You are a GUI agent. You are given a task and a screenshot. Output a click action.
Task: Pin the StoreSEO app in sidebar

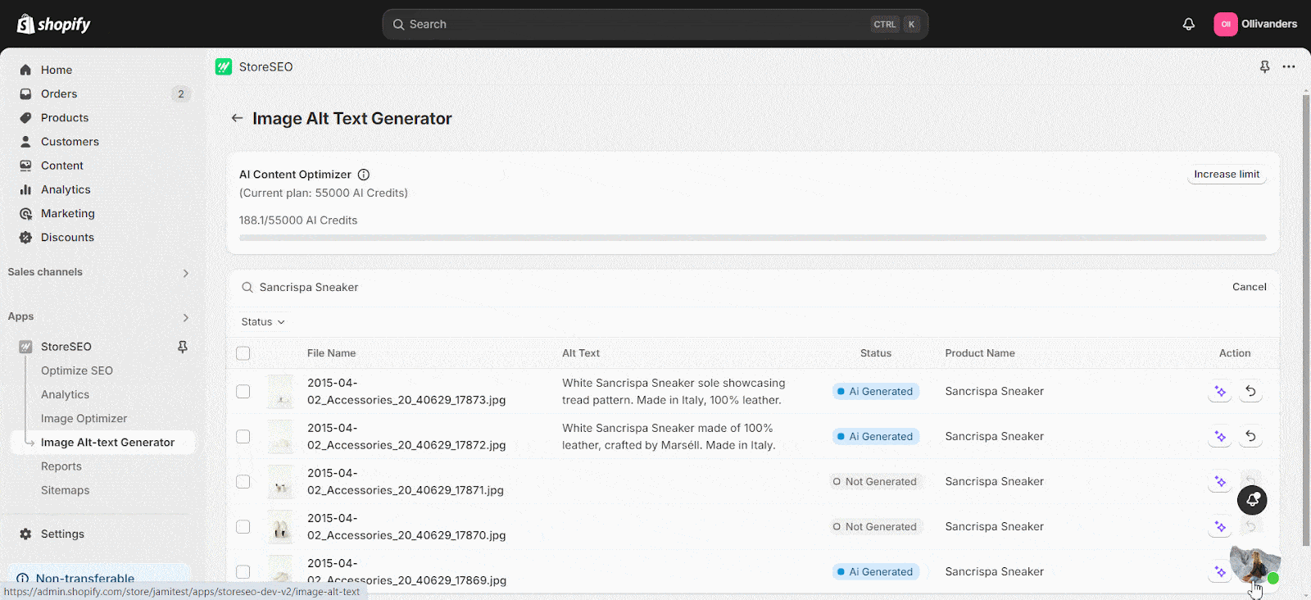point(183,347)
